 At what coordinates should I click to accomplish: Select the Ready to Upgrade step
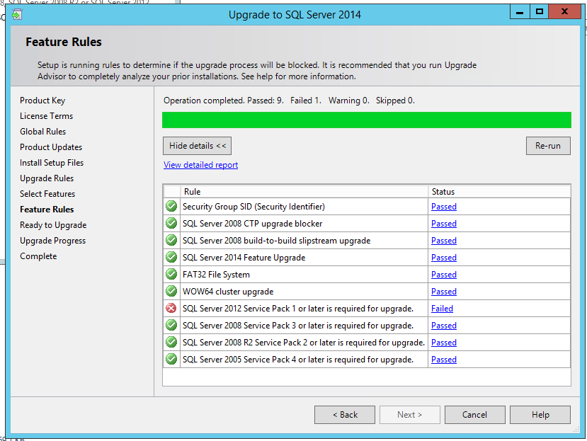53,225
